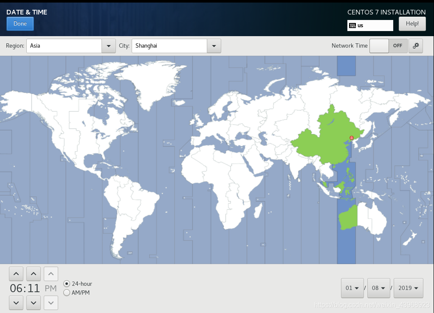Open the month dropdown showing 01
434x313 pixels.
click(352, 288)
